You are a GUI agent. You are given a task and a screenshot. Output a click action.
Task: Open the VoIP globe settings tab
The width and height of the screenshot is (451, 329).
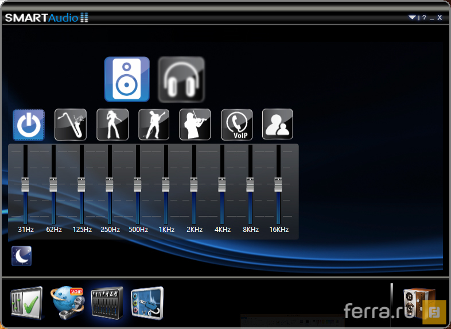click(67, 302)
